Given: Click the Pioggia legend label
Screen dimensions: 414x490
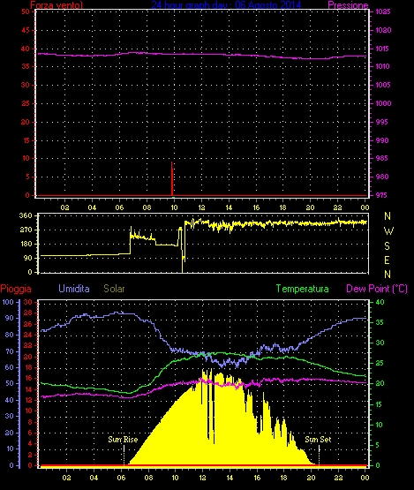Looking at the screenshot, I should click(16, 289).
